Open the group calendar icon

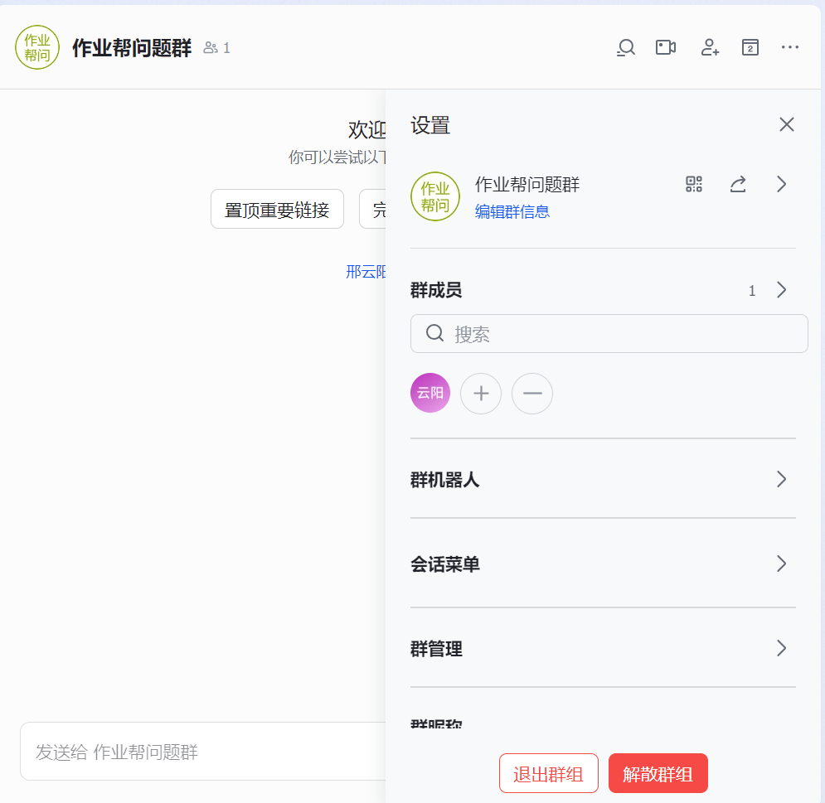click(x=750, y=47)
